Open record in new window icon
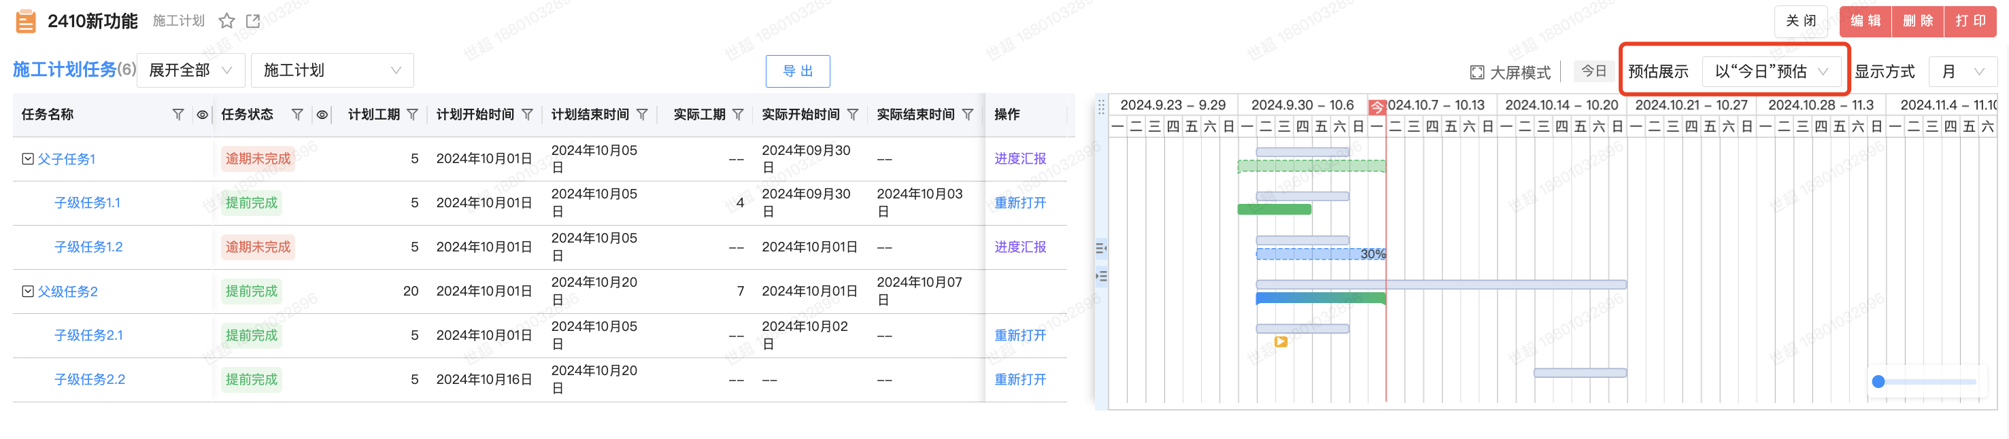 [x=253, y=21]
